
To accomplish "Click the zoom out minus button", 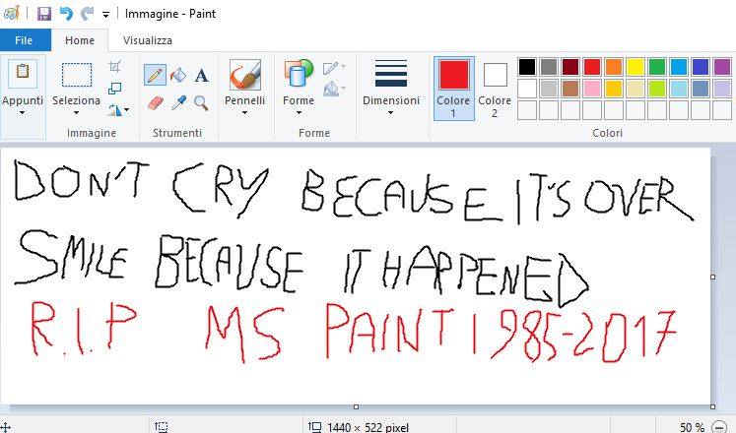I will pos(718,427).
